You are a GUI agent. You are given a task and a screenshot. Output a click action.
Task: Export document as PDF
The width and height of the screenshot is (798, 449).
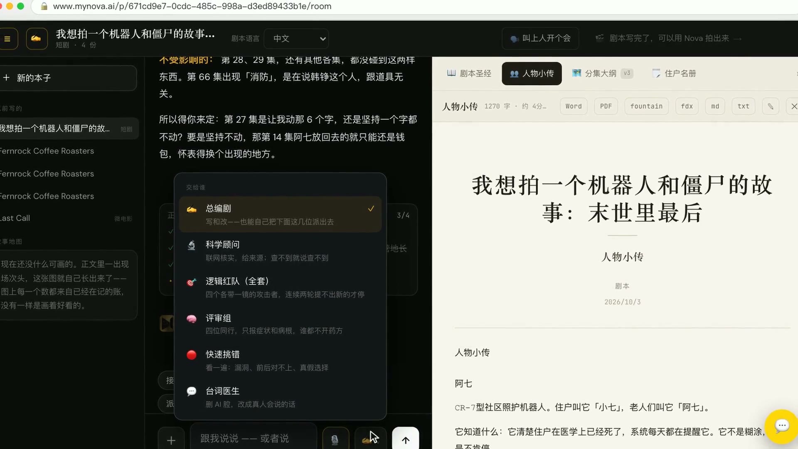(606, 106)
